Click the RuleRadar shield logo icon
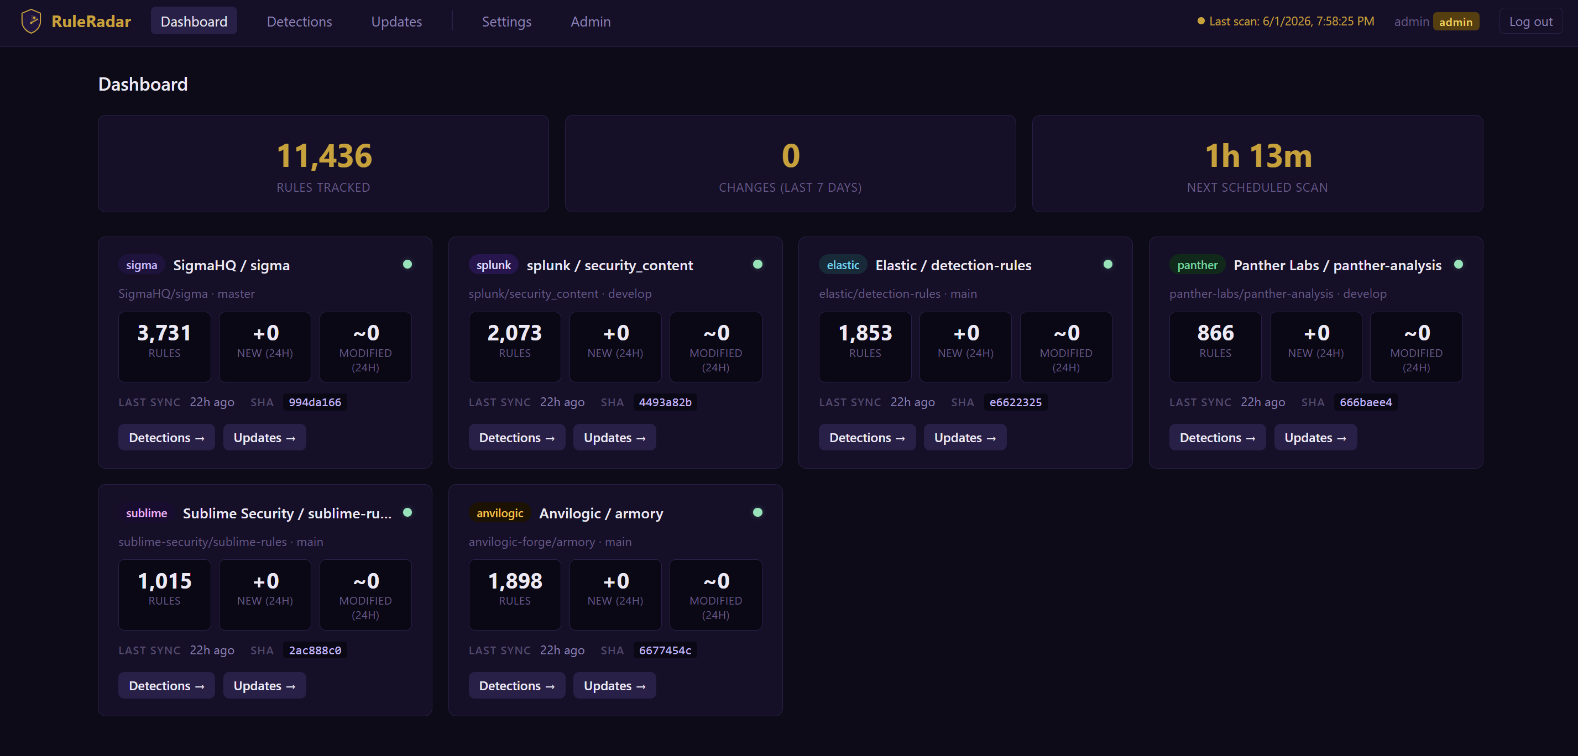The image size is (1578, 756). pos(32,22)
